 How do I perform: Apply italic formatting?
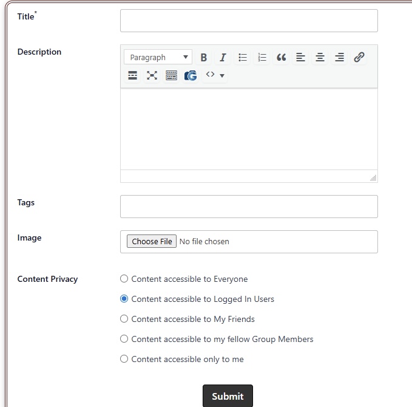tap(223, 57)
